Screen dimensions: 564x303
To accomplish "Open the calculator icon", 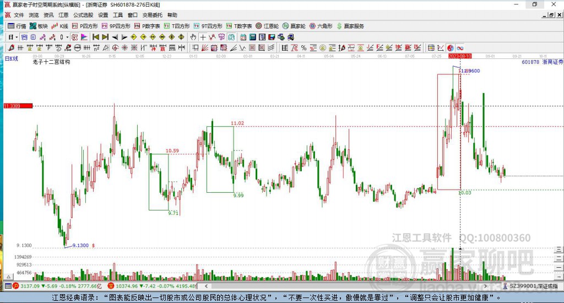I will tap(252, 37).
